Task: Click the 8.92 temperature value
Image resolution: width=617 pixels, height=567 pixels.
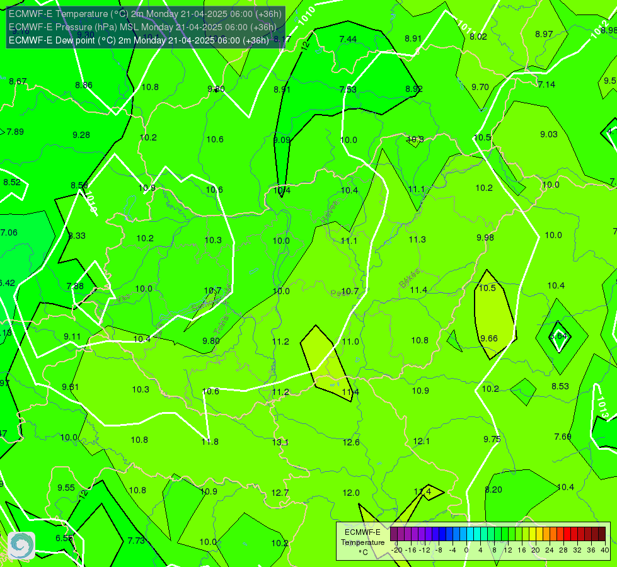Action: click(414, 89)
